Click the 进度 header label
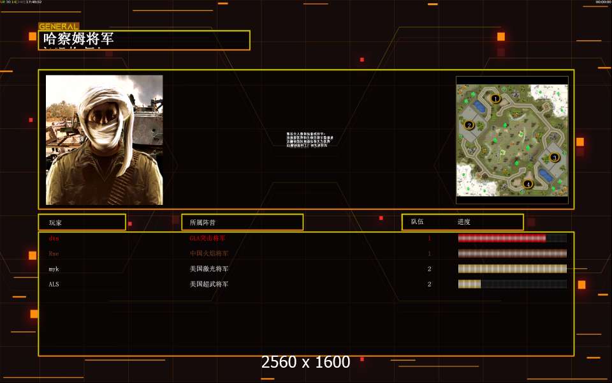 point(463,222)
